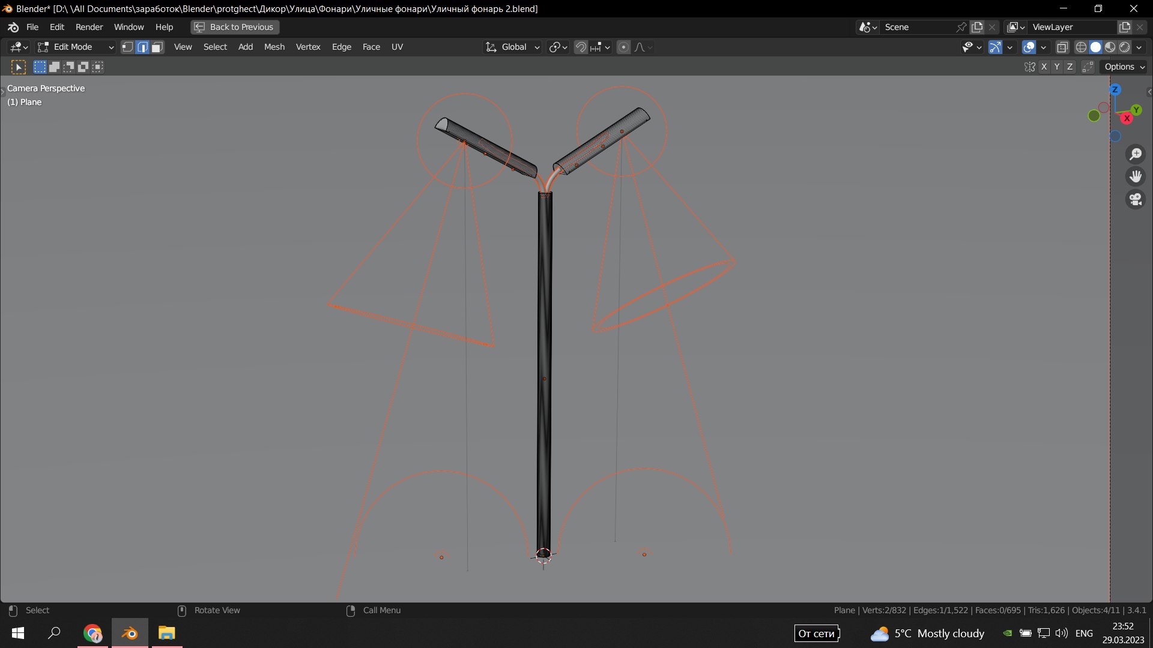Open the proportional editing falloff dropdown

coord(643,47)
